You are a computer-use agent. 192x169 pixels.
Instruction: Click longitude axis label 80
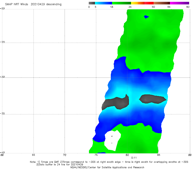127,155
